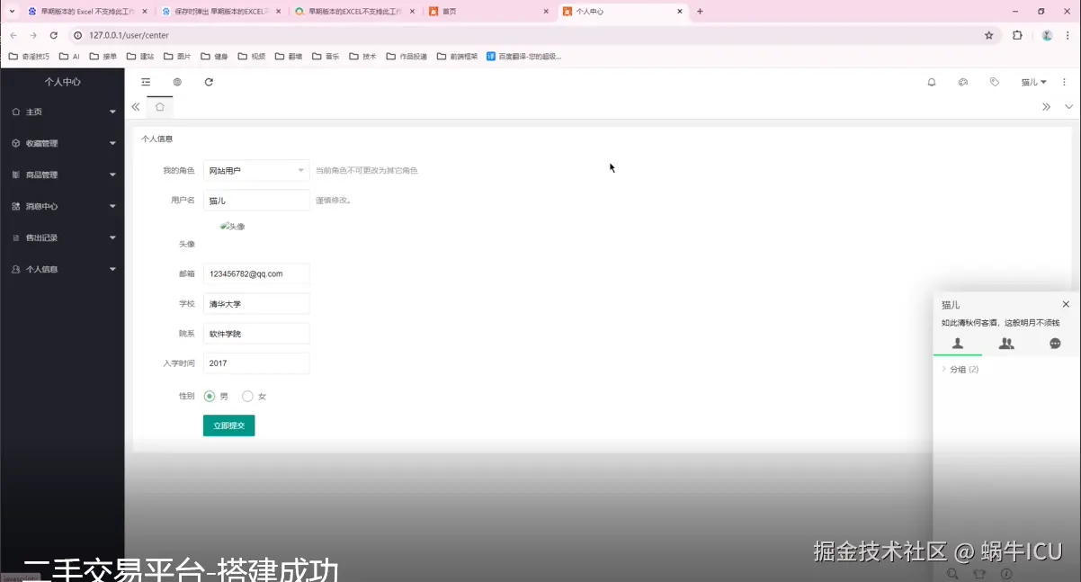Screen dimensions: 1081x582
Task: Click the search icon at chat panel bottom
Action: click(953, 573)
